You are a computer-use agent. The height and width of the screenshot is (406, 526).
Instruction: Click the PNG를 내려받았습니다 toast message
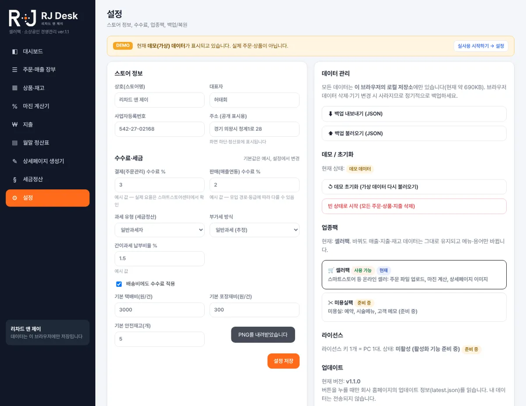click(x=263, y=335)
